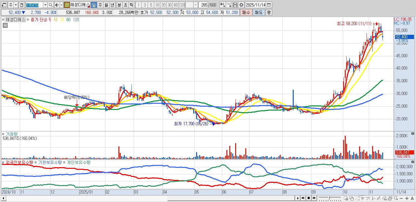Click the candle settings icon left of the line-chart icon

[x=223, y=5]
